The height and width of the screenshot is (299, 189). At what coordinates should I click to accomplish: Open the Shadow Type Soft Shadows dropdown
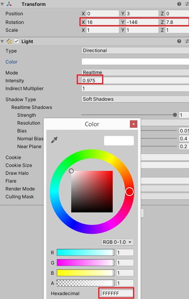(135, 99)
